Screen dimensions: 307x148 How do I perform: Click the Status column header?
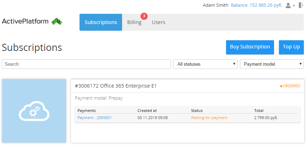pos(197,111)
